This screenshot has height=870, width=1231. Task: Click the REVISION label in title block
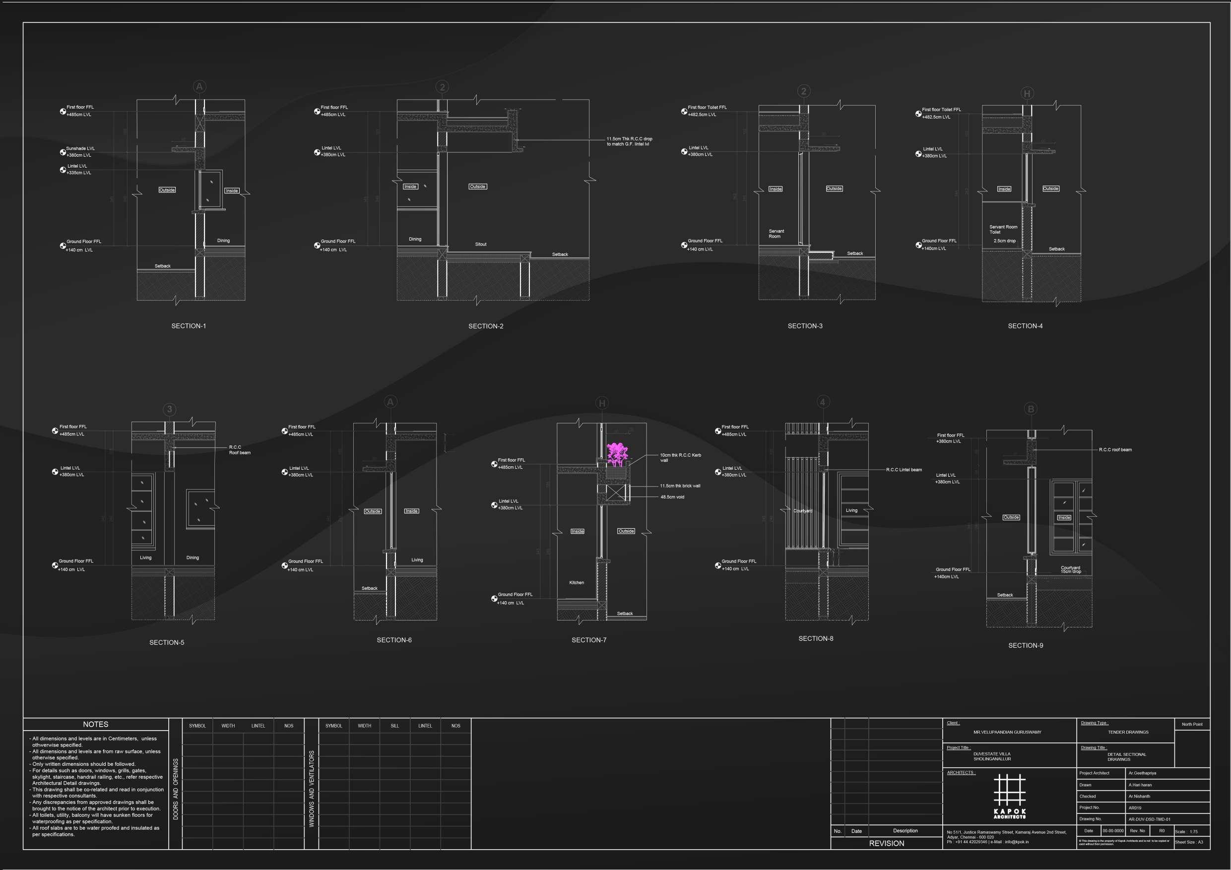click(x=886, y=843)
